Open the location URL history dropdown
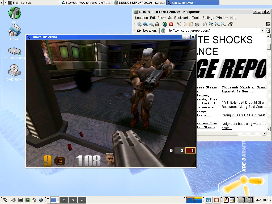Viewport: 272px width, 204px height. pos(262,31)
